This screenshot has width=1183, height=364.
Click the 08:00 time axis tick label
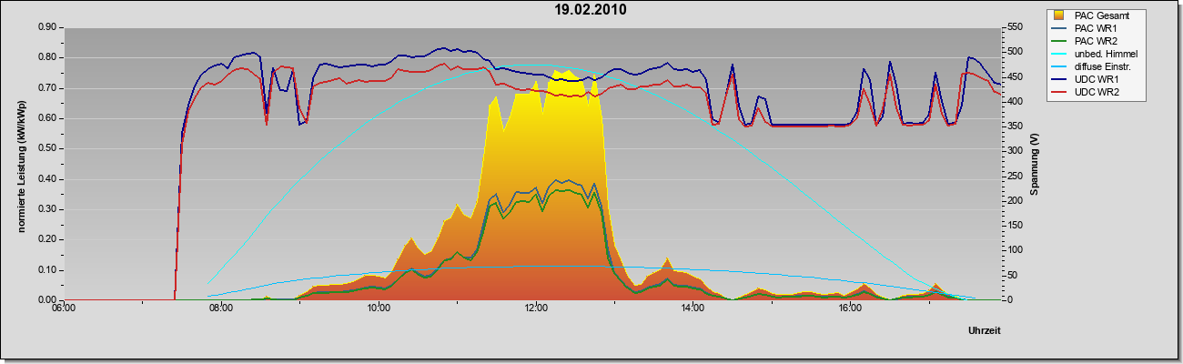click(x=221, y=309)
